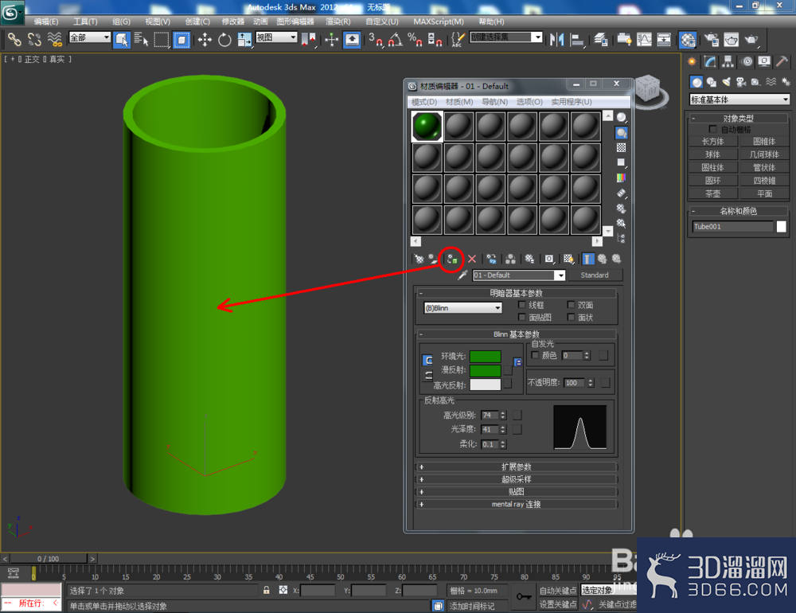Toggle the 3D Snaps icon
Image resolution: width=796 pixels, height=613 pixels.
pos(375,40)
